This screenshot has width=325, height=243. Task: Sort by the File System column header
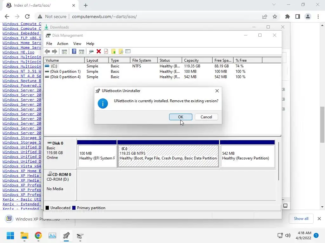[144, 60]
